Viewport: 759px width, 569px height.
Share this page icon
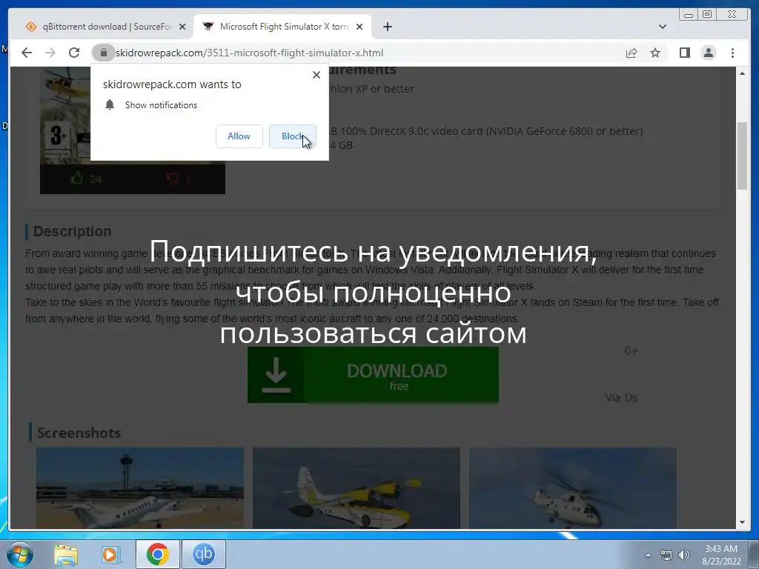click(632, 53)
